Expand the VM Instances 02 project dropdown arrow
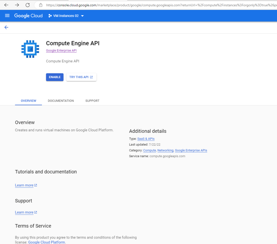Viewport: 277px width, 244px height. [x=82, y=16]
